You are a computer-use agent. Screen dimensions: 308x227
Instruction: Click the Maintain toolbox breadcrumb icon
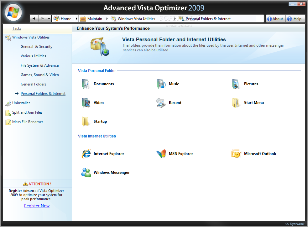(x=83, y=19)
